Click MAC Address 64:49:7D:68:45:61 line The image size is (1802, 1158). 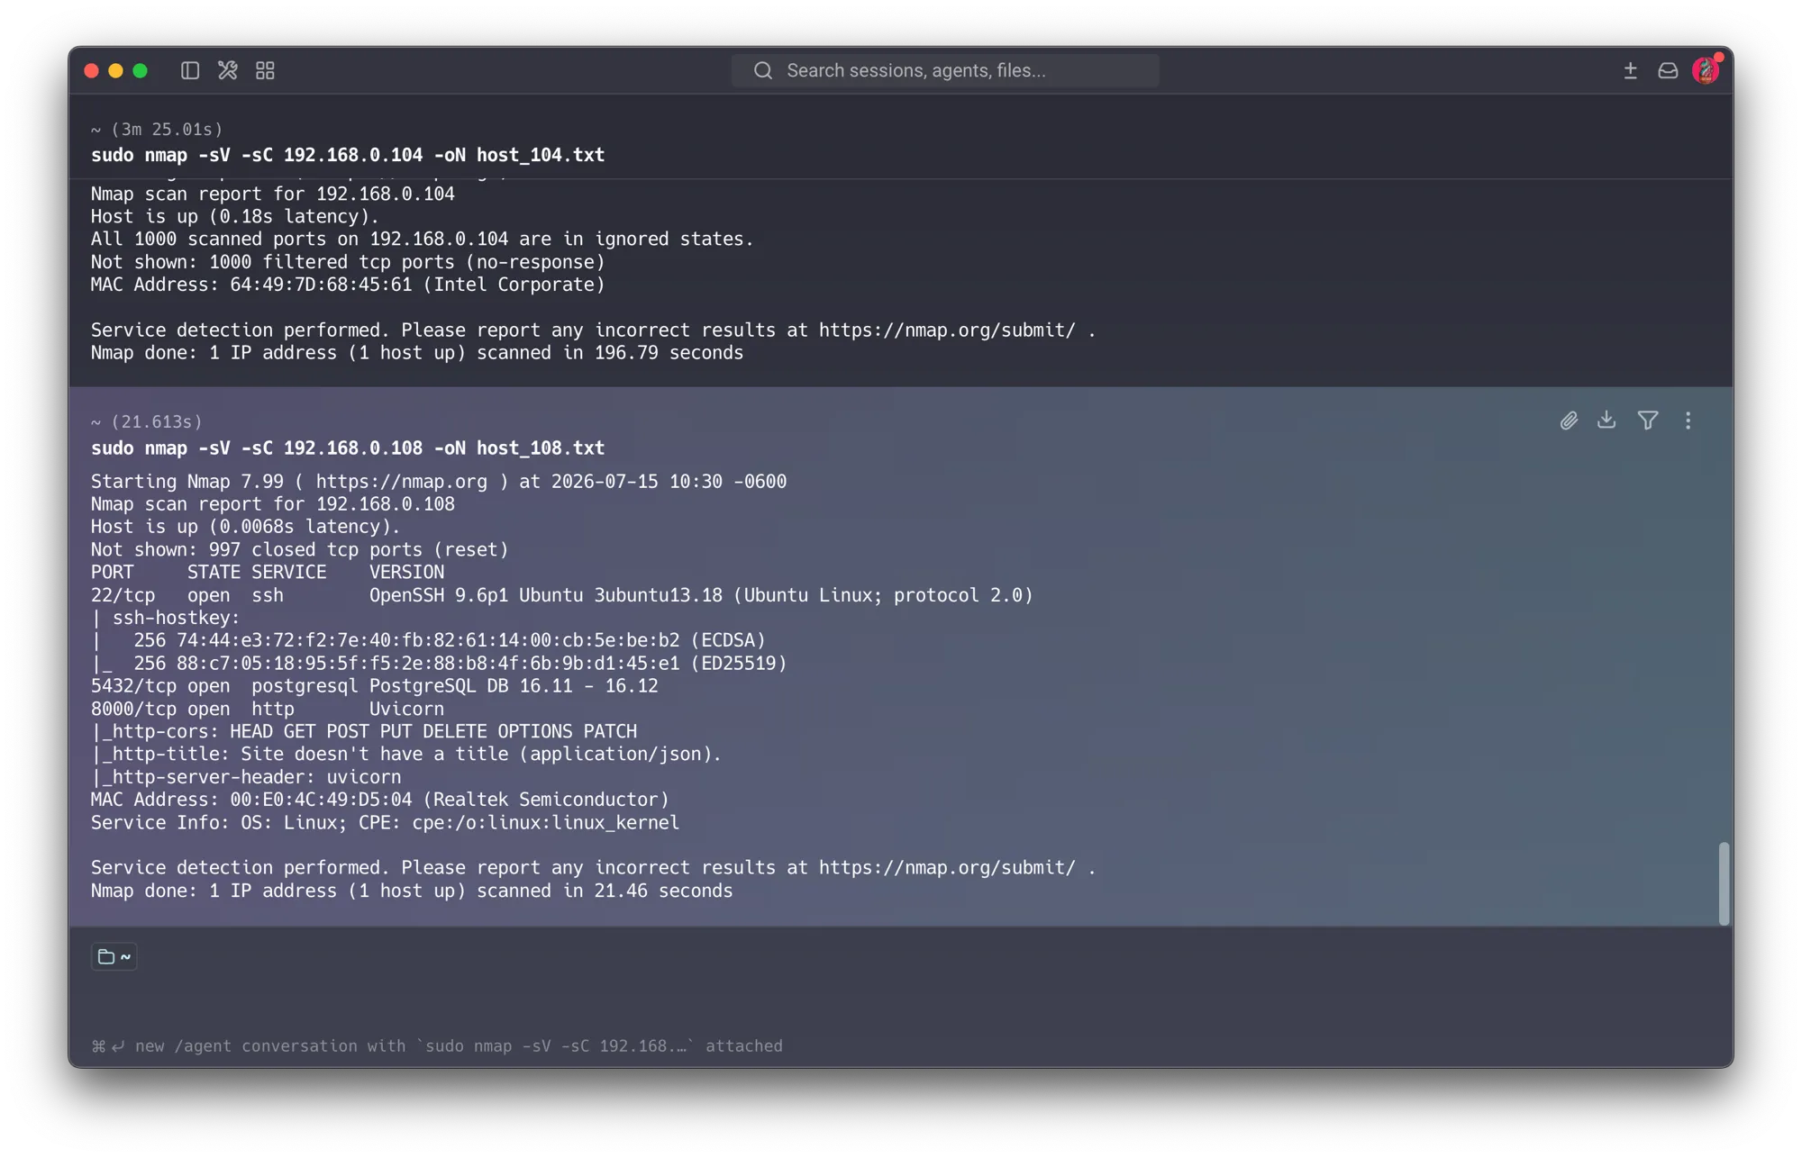[348, 284]
